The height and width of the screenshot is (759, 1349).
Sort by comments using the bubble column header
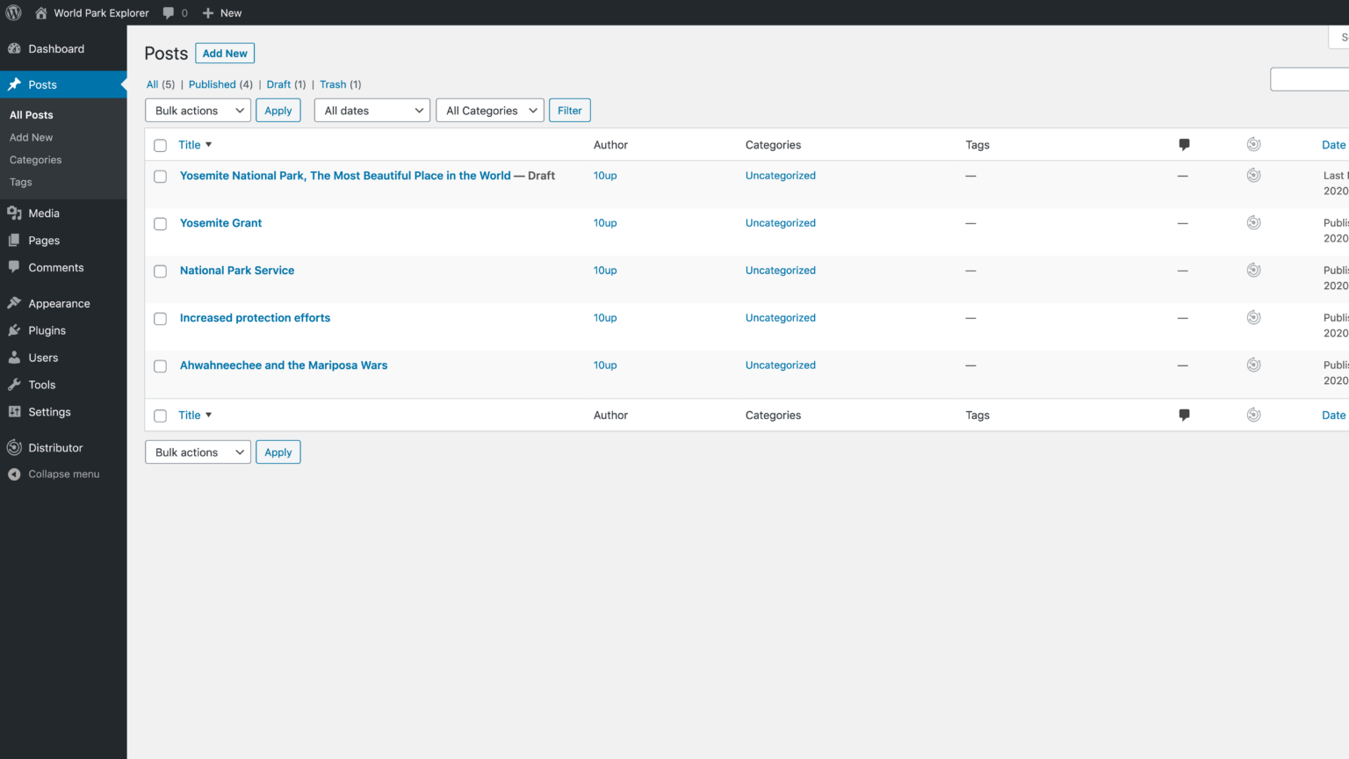coord(1184,144)
